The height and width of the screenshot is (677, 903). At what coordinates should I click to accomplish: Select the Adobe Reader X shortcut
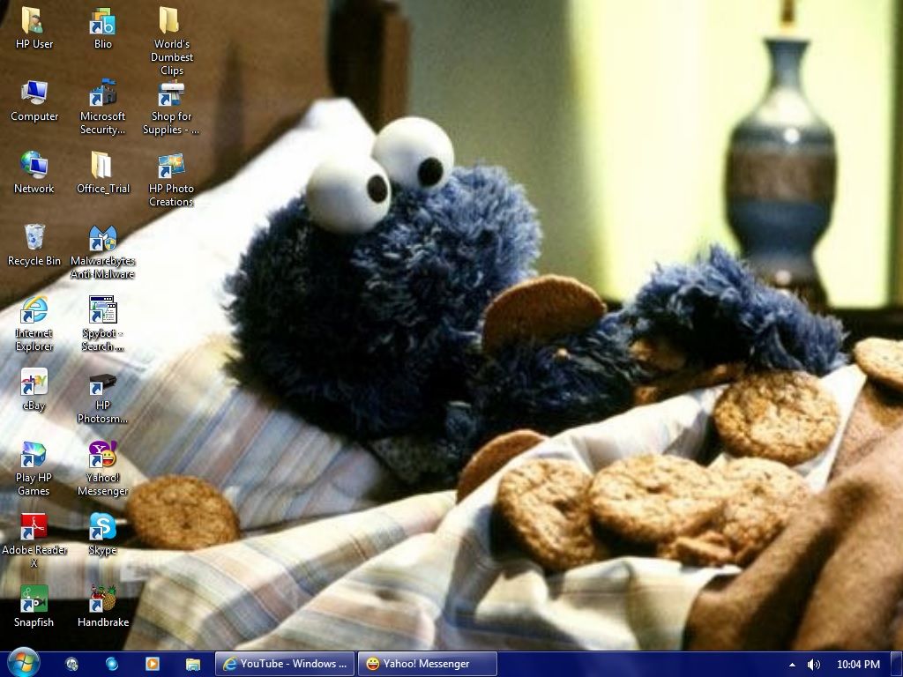click(34, 541)
